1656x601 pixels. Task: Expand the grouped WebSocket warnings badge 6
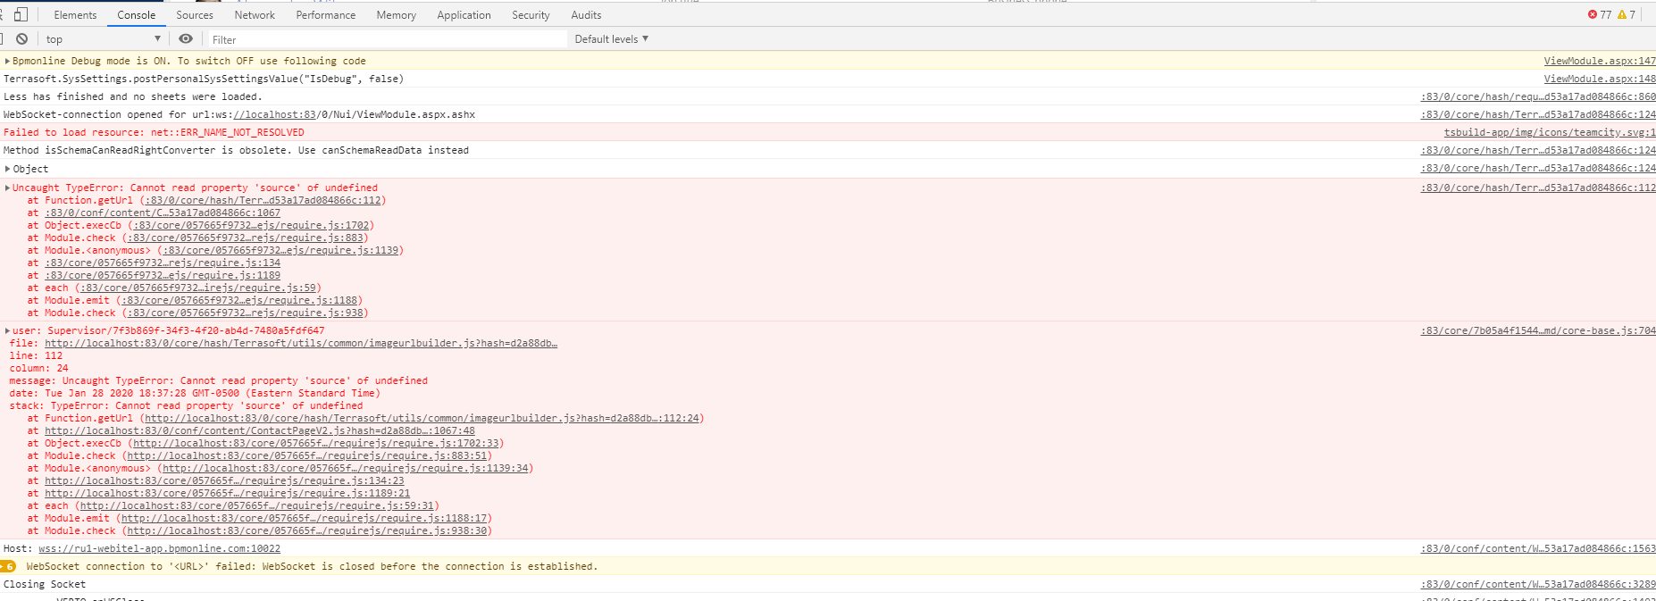8,566
